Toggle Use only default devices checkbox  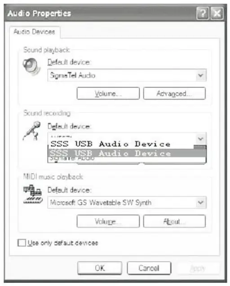coord(22,243)
